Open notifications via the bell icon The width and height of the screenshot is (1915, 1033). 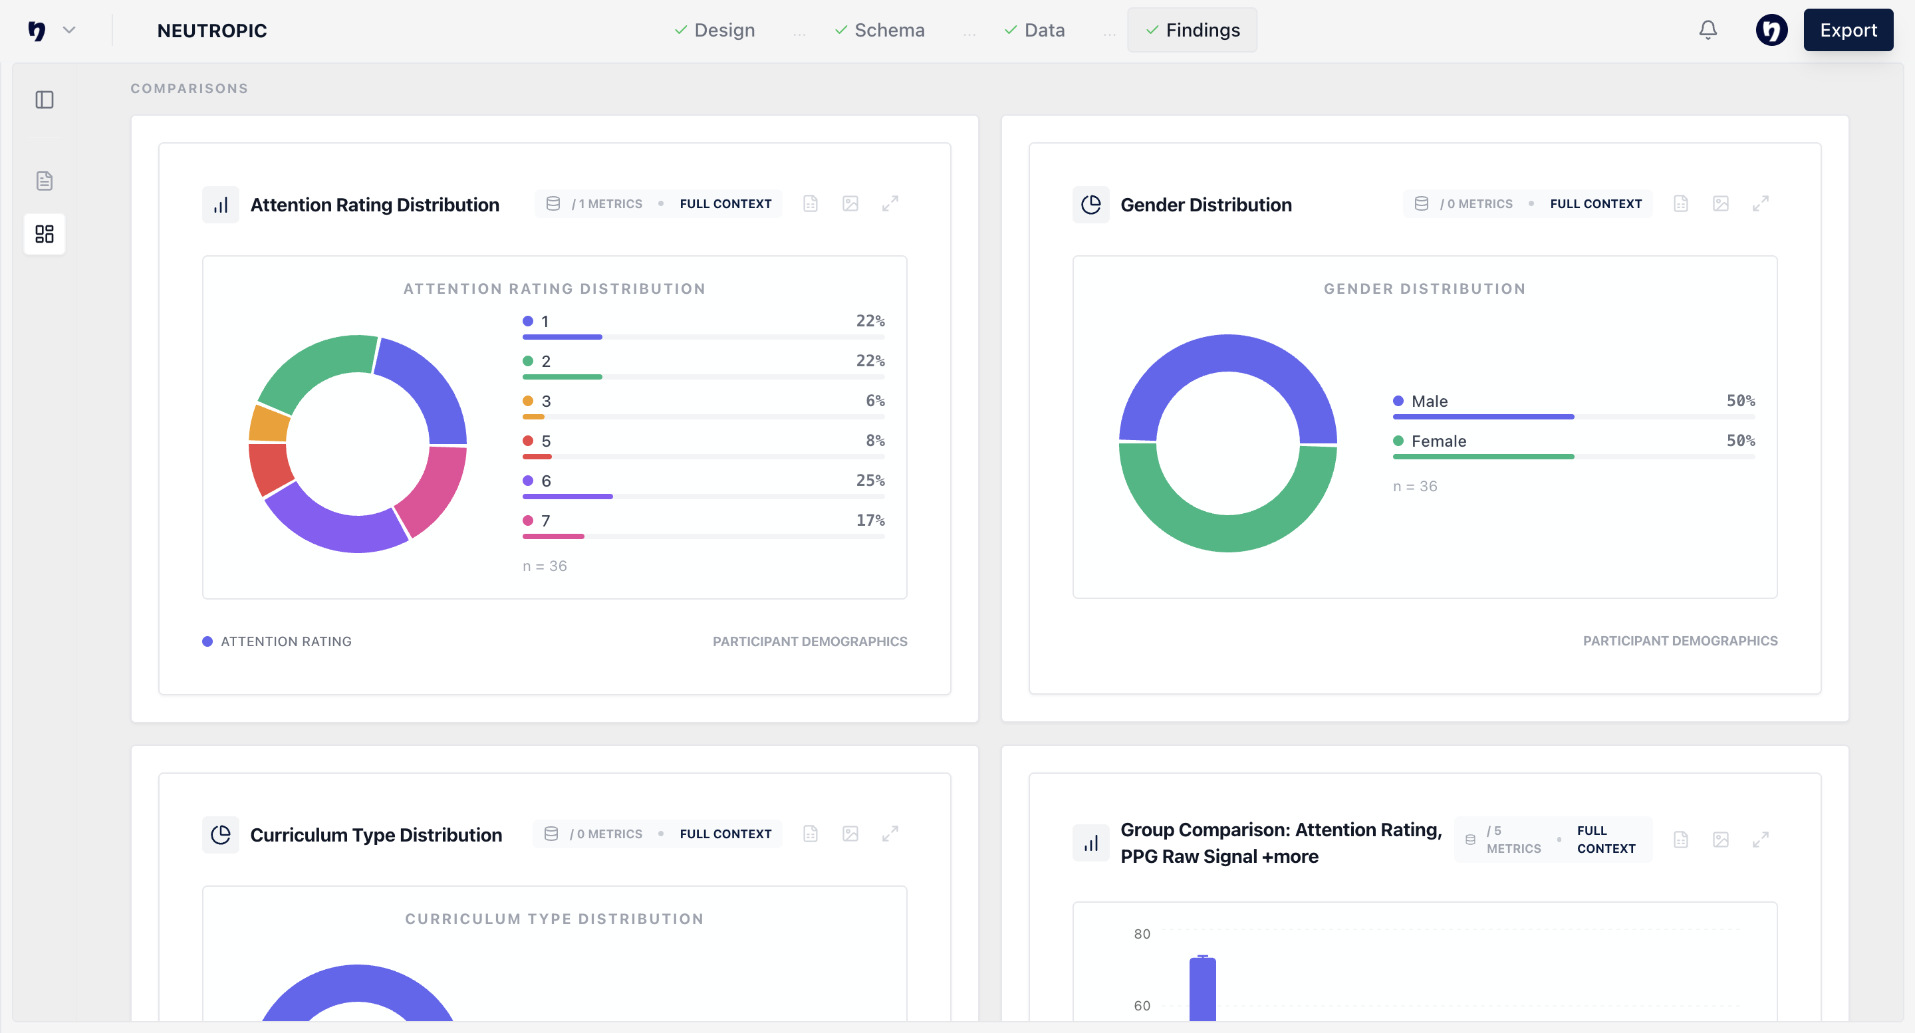1708,31
